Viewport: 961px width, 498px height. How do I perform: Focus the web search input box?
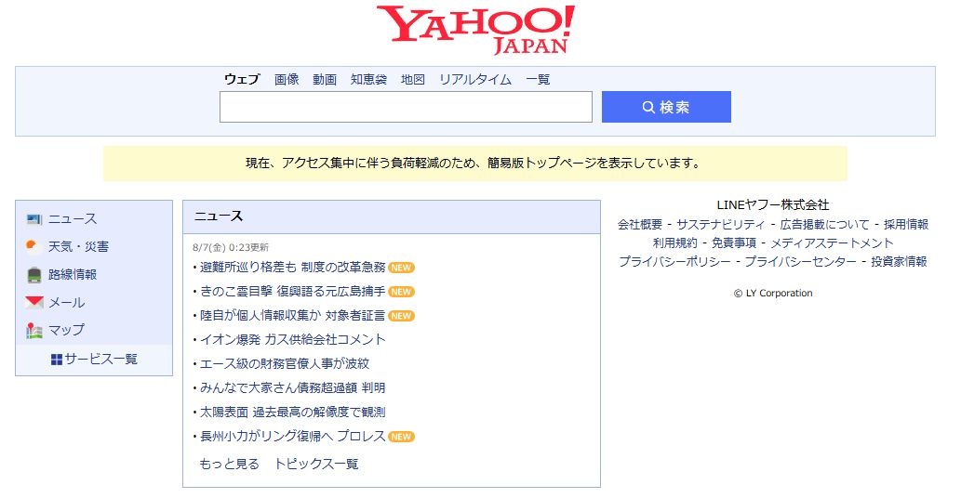[406, 107]
